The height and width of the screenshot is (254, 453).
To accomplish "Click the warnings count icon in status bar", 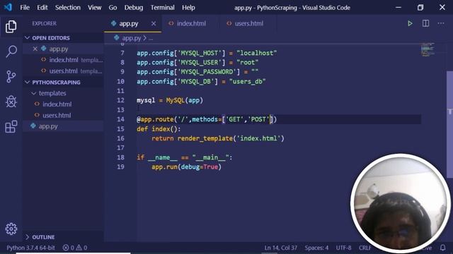I will [x=79, y=248].
